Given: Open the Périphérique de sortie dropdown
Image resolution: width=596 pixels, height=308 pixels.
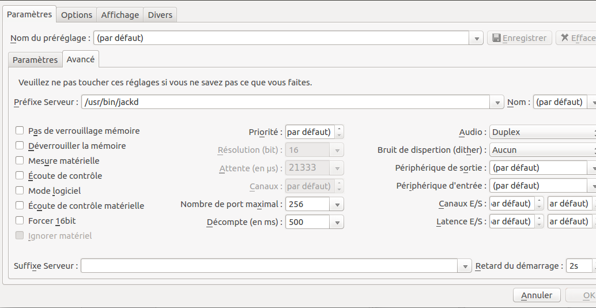Looking at the screenshot, I should click(591, 168).
